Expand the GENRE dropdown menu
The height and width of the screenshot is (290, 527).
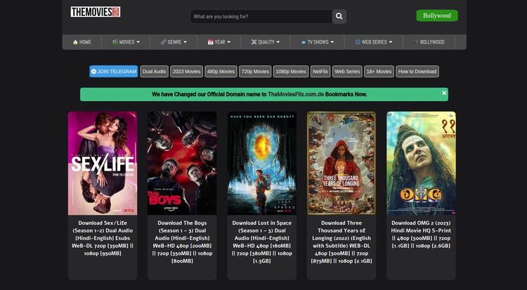(174, 42)
